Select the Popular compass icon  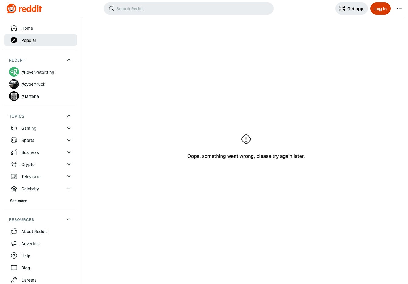pos(14,40)
